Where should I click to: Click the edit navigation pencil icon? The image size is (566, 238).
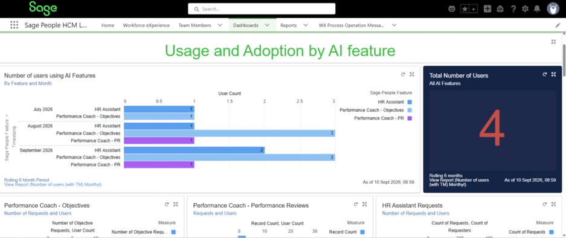pos(558,25)
